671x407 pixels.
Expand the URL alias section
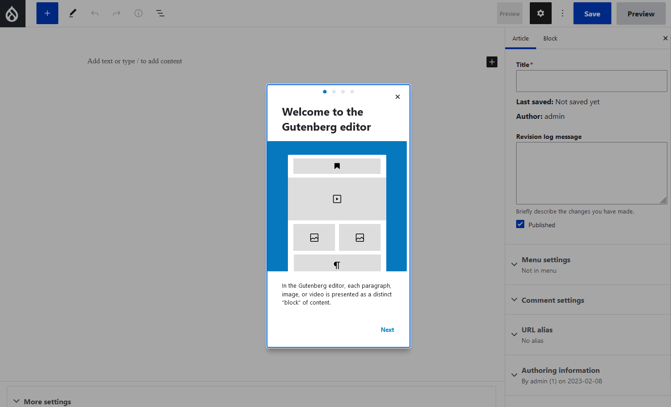click(x=588, y=335)
